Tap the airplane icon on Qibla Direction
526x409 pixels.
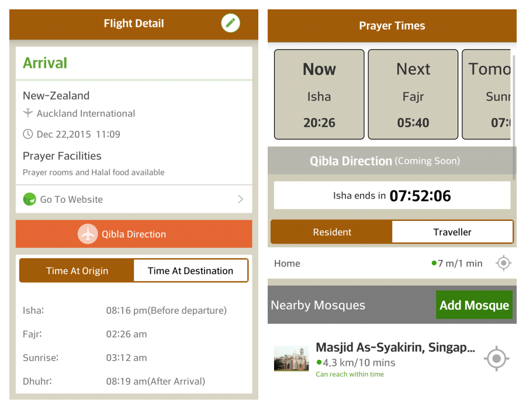pos(88,234)
